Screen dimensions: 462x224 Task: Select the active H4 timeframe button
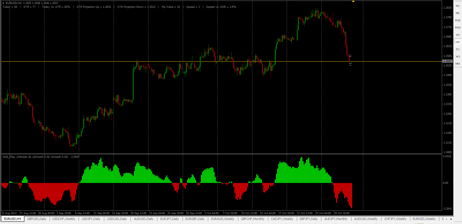(x=458, y=42)
